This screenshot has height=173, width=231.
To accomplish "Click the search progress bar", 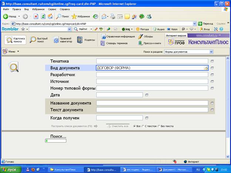I will pos(56,140).
